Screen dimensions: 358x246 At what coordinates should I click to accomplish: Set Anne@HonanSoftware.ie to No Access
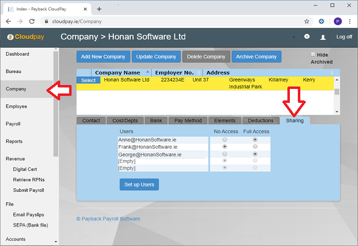tap(225, 140)
